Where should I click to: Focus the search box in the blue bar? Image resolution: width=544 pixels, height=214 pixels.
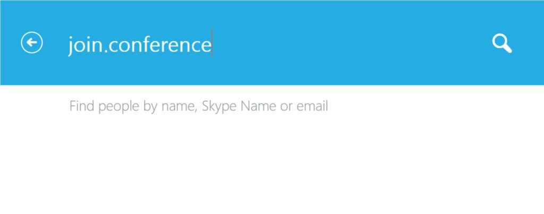[x=270, y=45]
